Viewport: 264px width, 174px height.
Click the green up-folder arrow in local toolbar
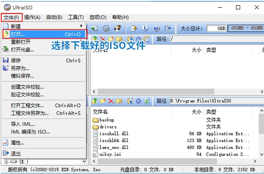(95, 101)
